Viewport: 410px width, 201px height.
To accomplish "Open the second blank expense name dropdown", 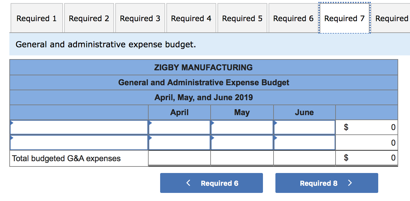I will pos(79,143).
